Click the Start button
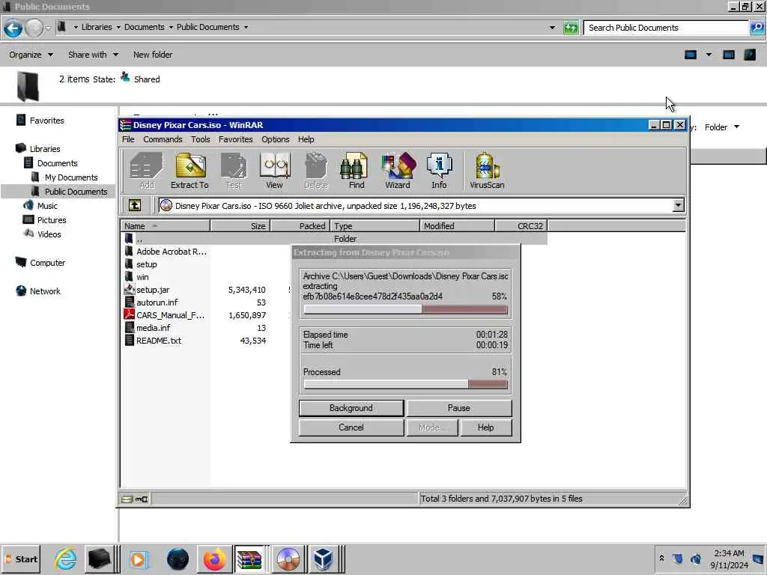This screenshot has height=575, width=767. tap(21, 559)
